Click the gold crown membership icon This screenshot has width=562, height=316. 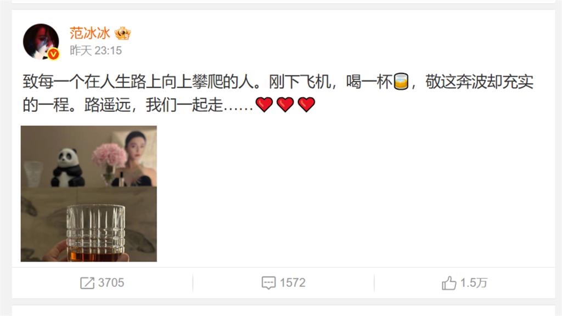click(122, 33)
